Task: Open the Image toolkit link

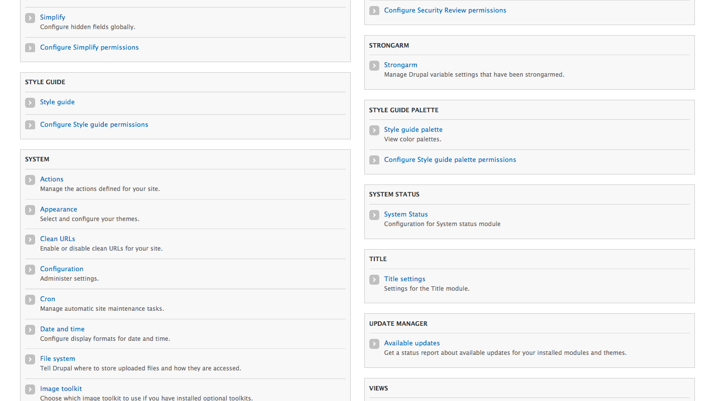Action: point(61,388)
